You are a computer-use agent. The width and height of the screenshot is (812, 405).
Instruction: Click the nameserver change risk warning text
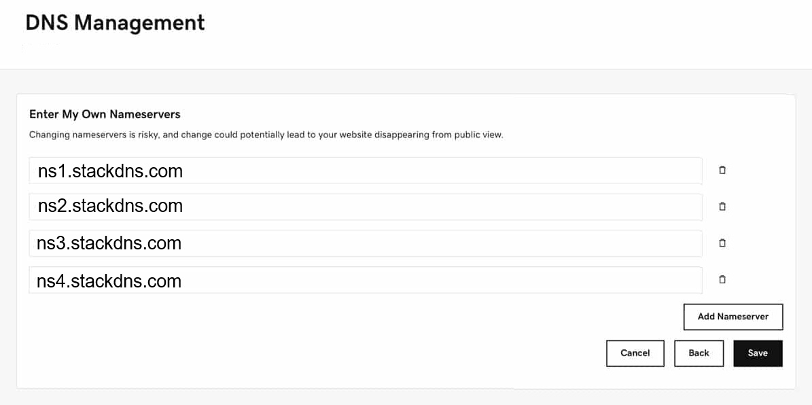click(266, 135)
